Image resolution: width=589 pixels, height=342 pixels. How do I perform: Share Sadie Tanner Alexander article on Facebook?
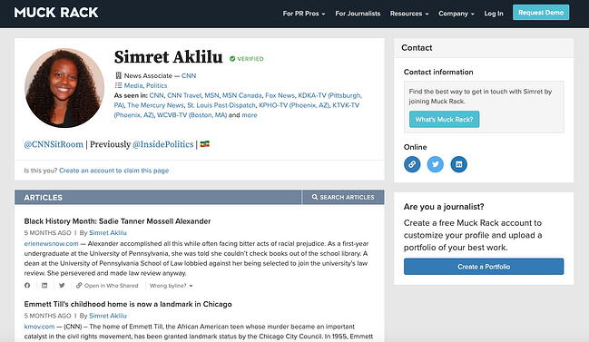(x=27, y=286)
